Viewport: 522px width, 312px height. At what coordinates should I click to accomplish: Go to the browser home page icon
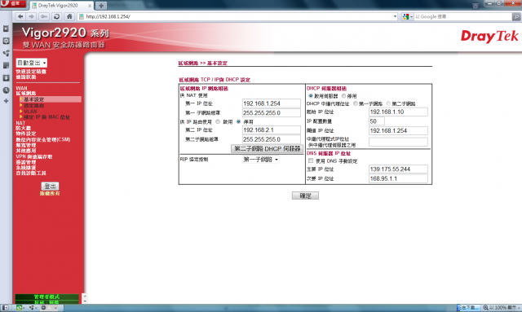pos(69,16)
